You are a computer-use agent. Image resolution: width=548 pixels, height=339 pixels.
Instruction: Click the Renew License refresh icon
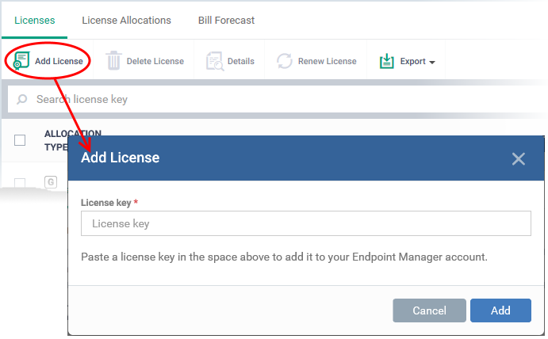pyautogui.click(x=285, y=61)
